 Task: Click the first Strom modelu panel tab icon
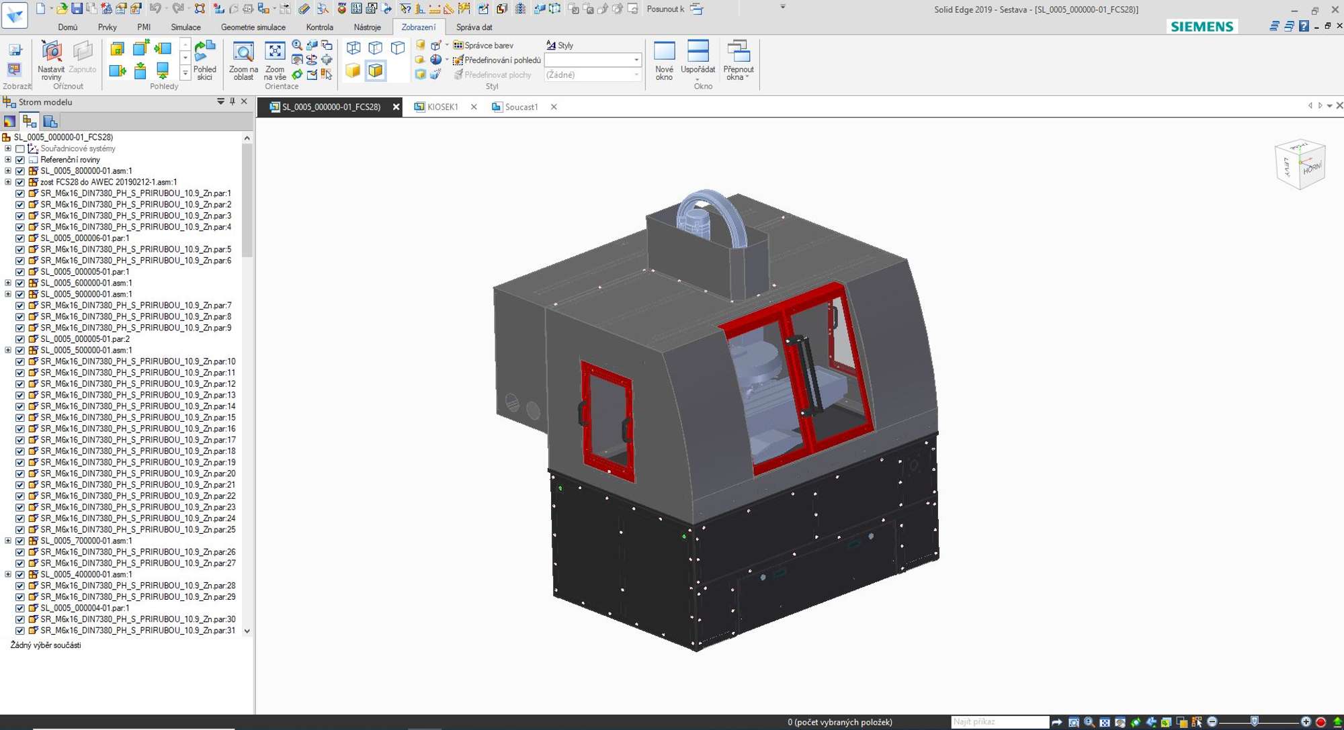point(9,122)
